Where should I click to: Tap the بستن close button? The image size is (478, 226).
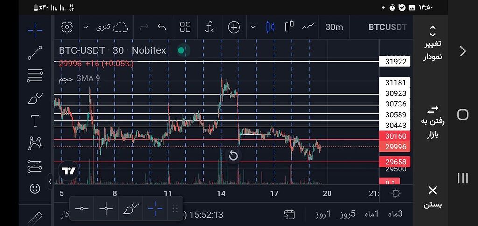(x=432, y=196)
